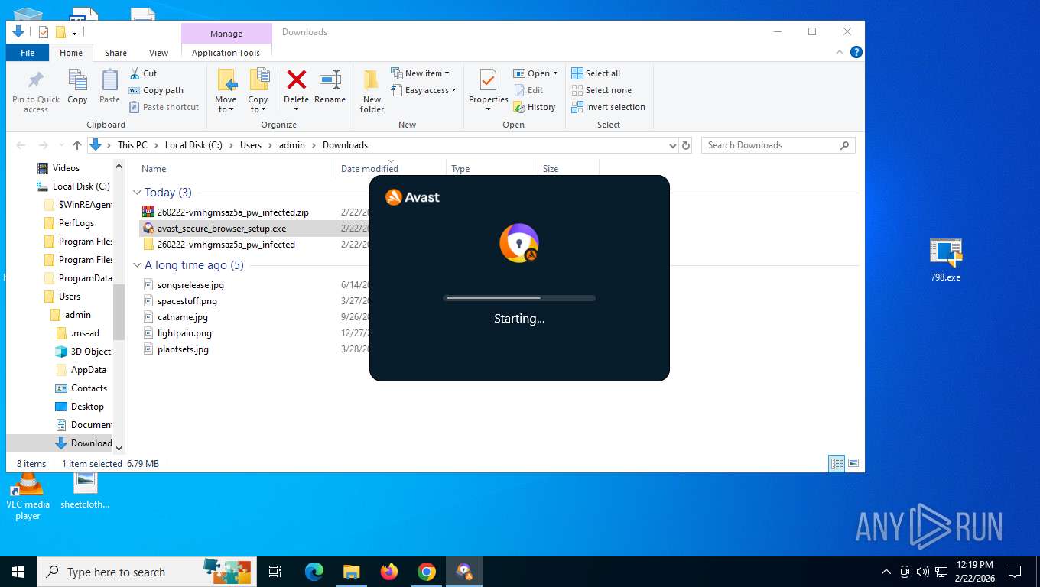Click Select none in ribbon
Screen dimensions: 1040x587
coord(601,90)
